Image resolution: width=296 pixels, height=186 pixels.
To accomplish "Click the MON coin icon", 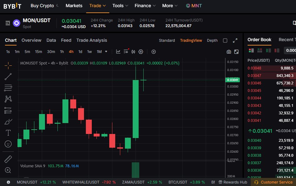I will point(17,23).
